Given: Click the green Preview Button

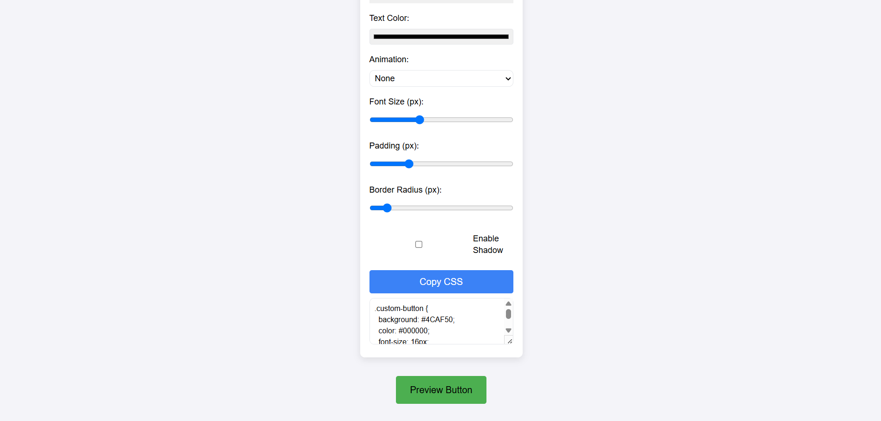Looking at the screenshot, I should [441, 390].
